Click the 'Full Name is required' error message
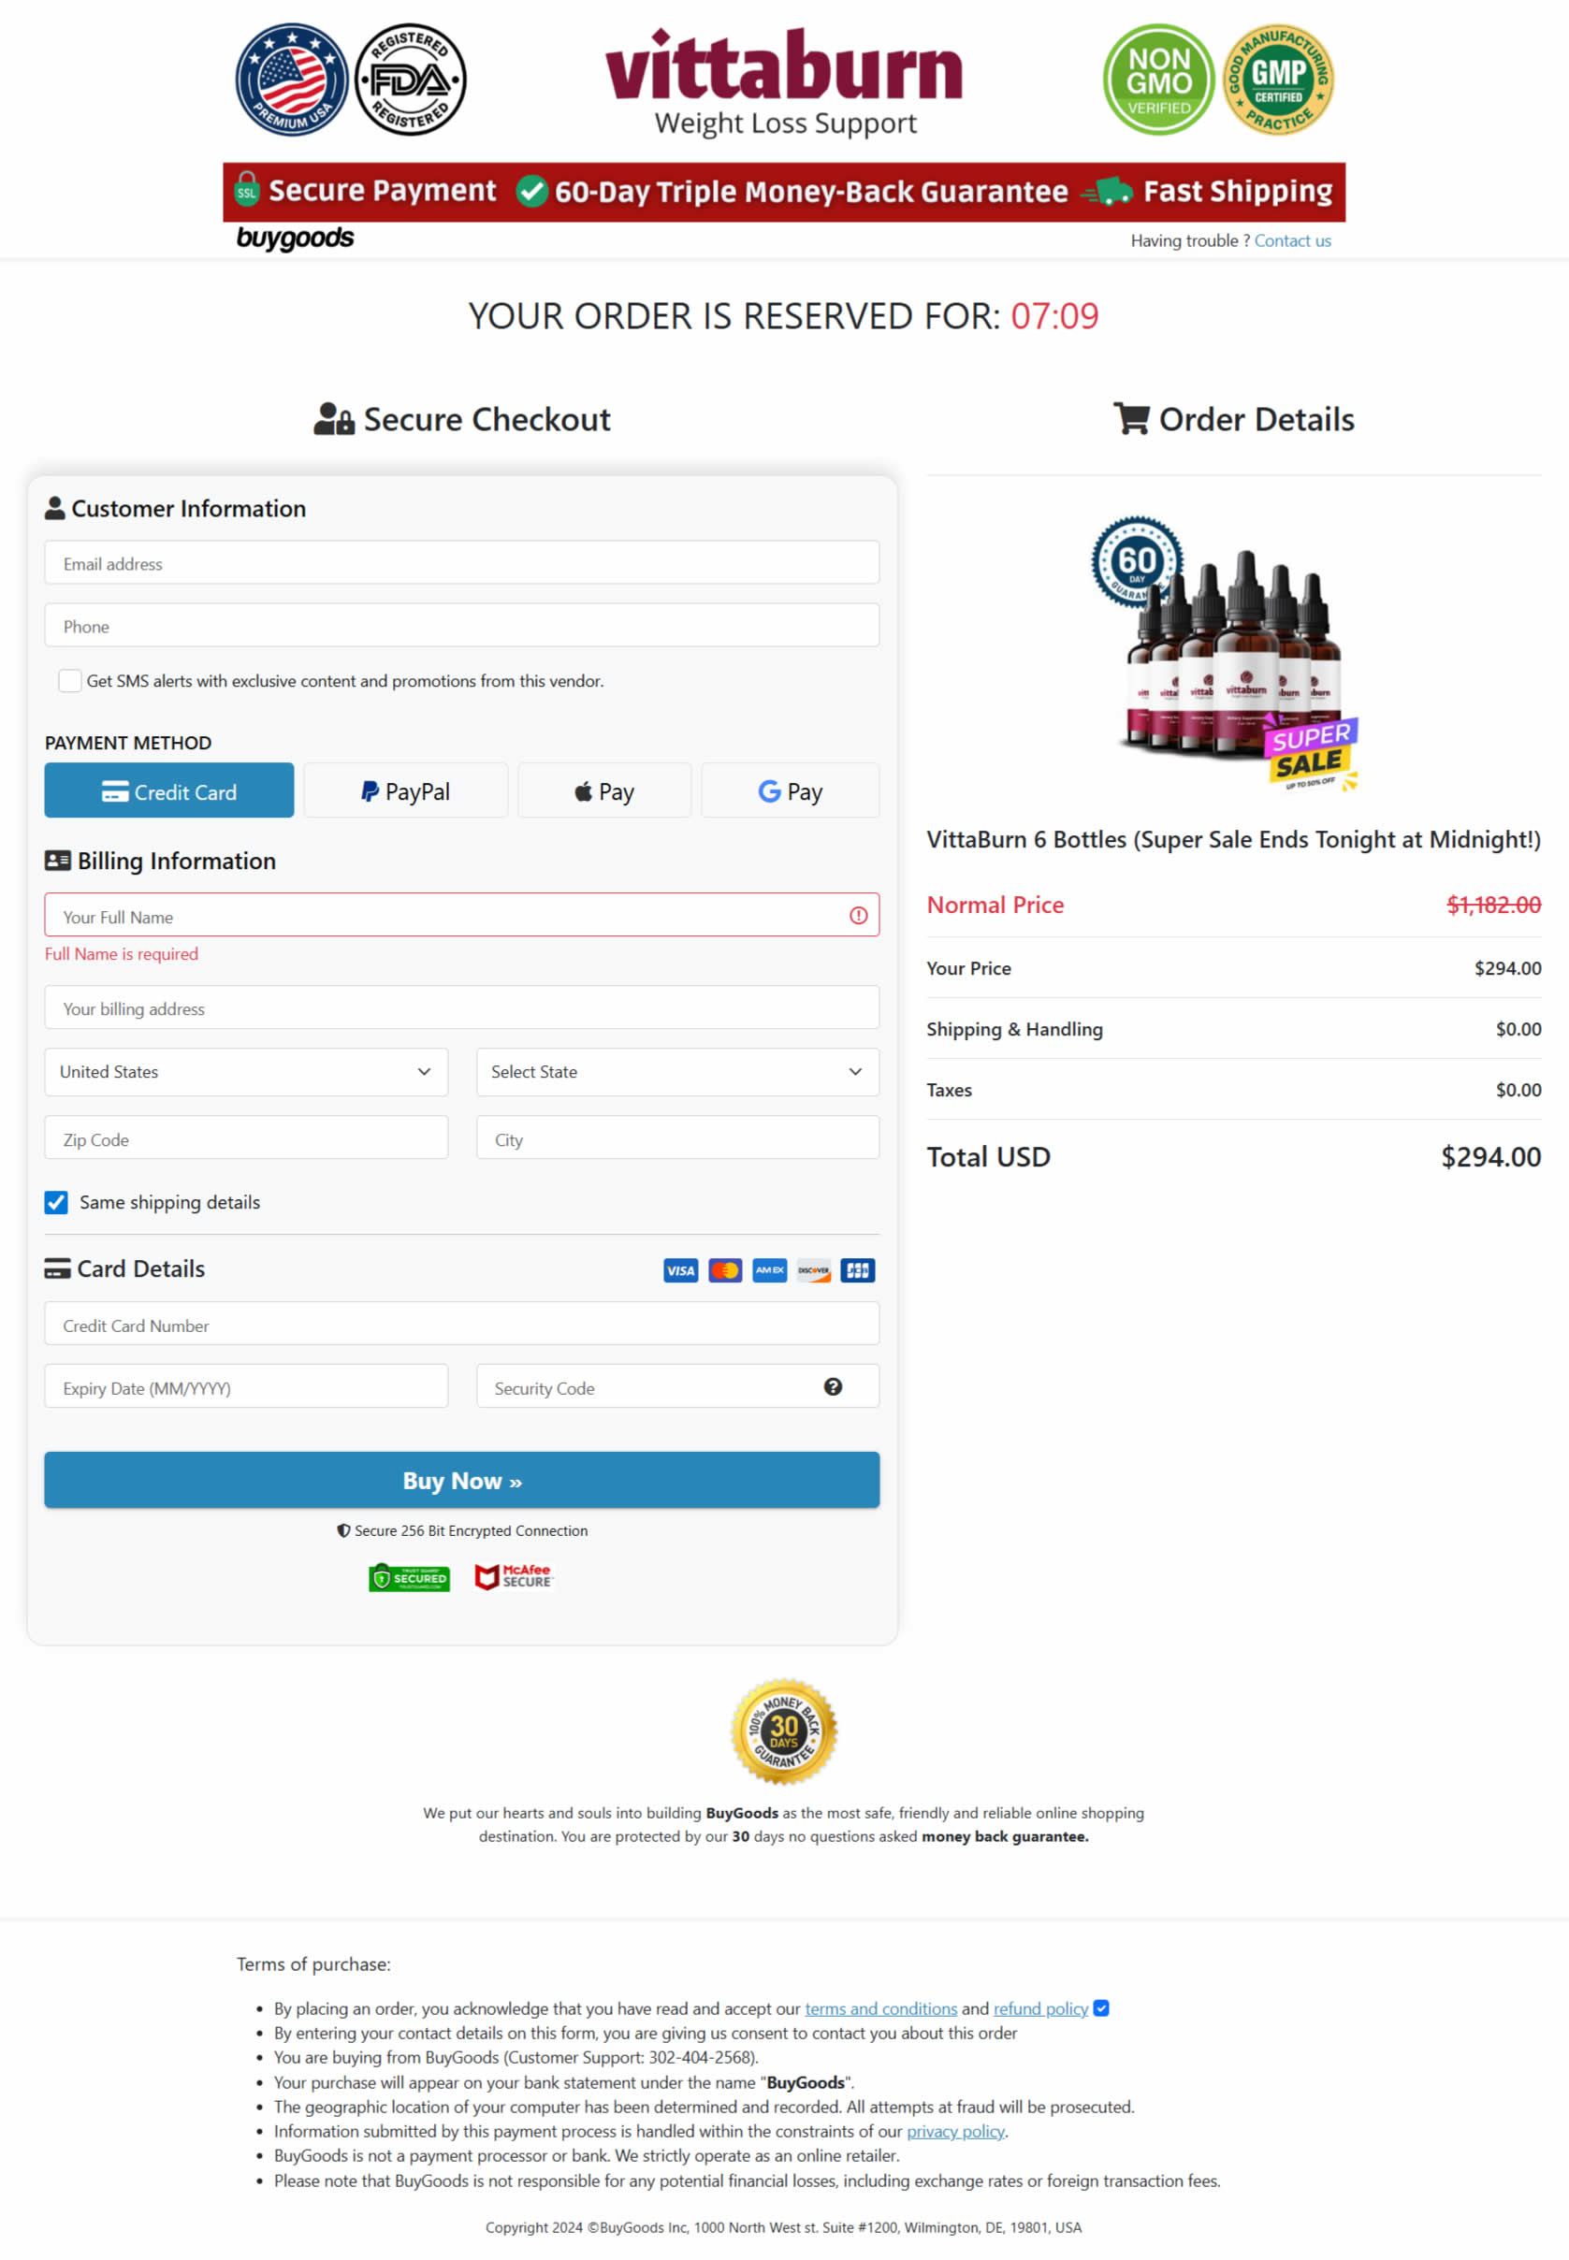1569x2260 pixels. pos(121,954)
